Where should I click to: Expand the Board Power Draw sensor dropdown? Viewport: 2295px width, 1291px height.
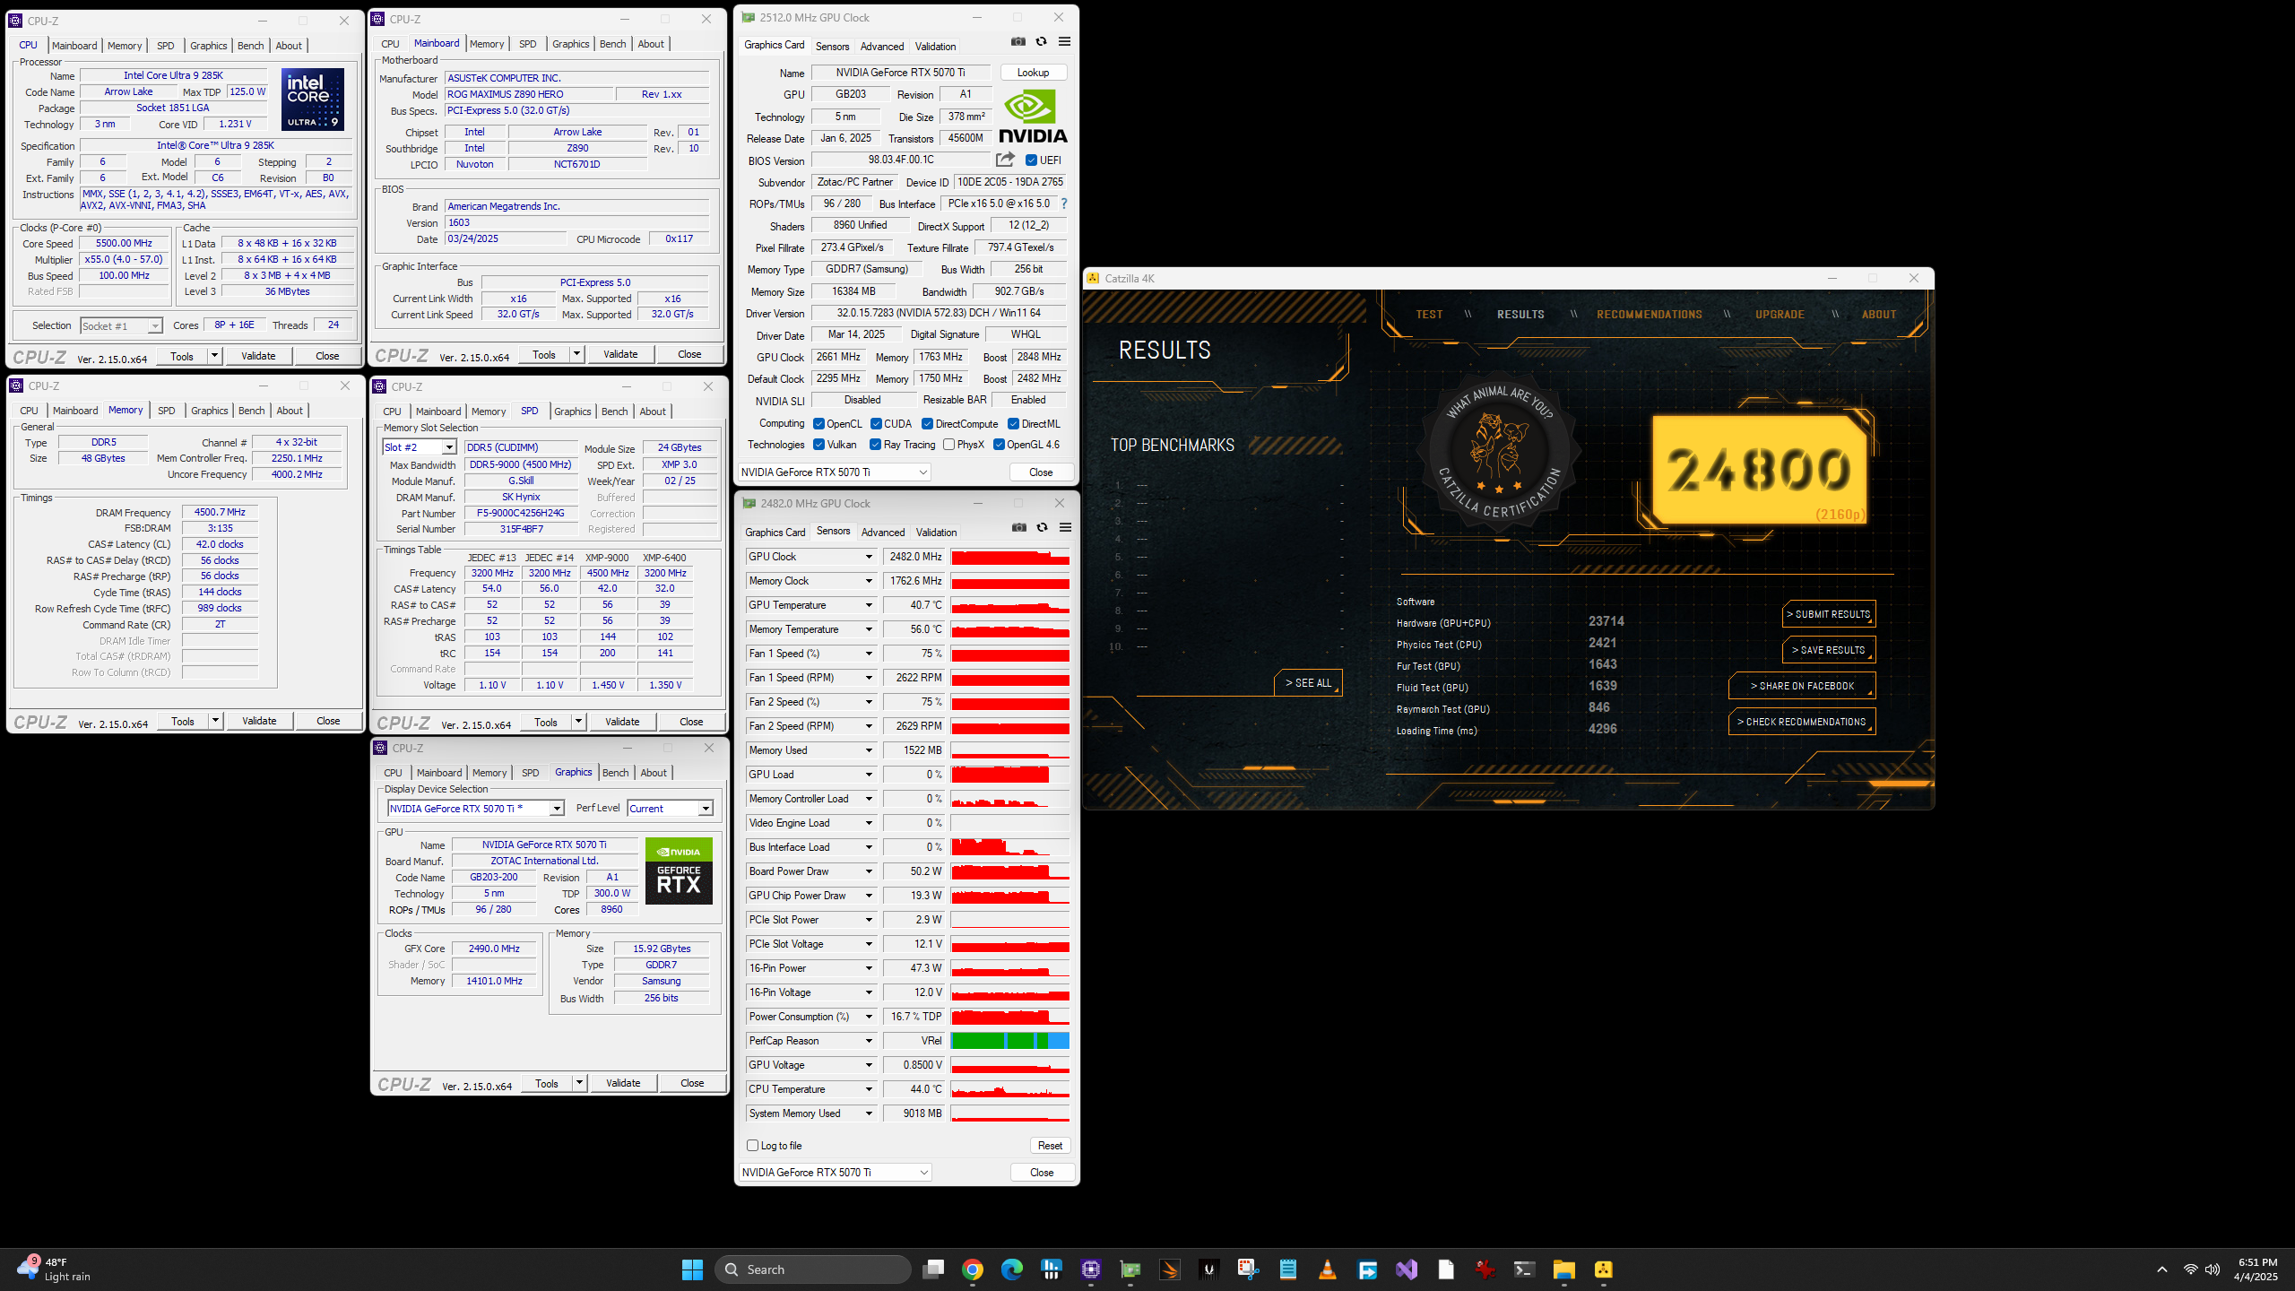click(869, 871)
